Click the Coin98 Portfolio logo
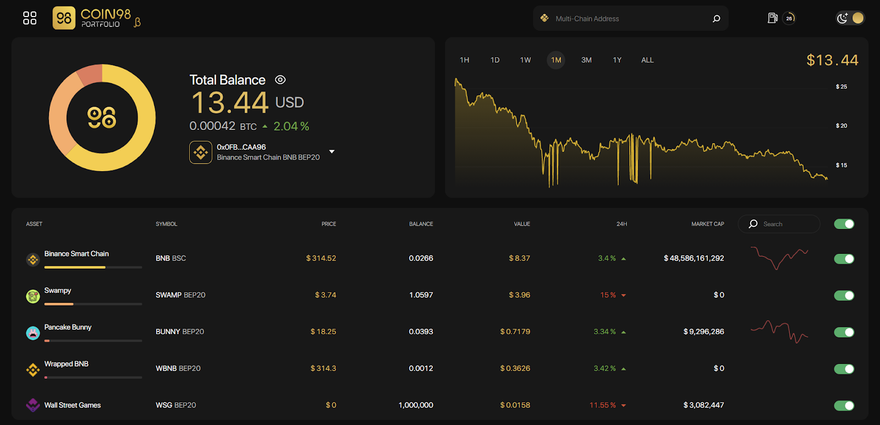 [97, 18]
